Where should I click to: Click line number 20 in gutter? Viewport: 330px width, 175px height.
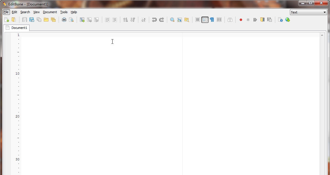coord(17,116)
